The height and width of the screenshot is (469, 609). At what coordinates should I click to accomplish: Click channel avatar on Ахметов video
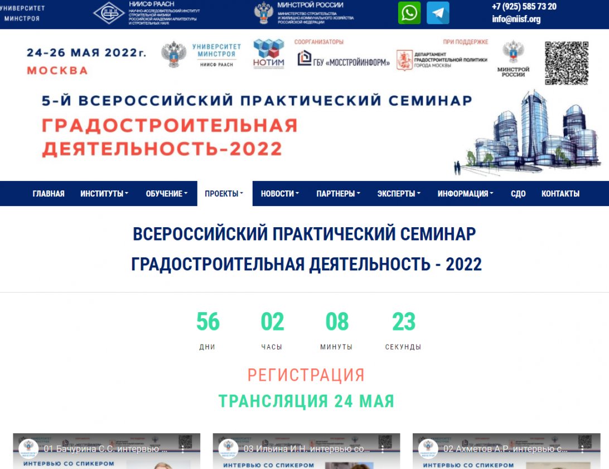[428, 449]
